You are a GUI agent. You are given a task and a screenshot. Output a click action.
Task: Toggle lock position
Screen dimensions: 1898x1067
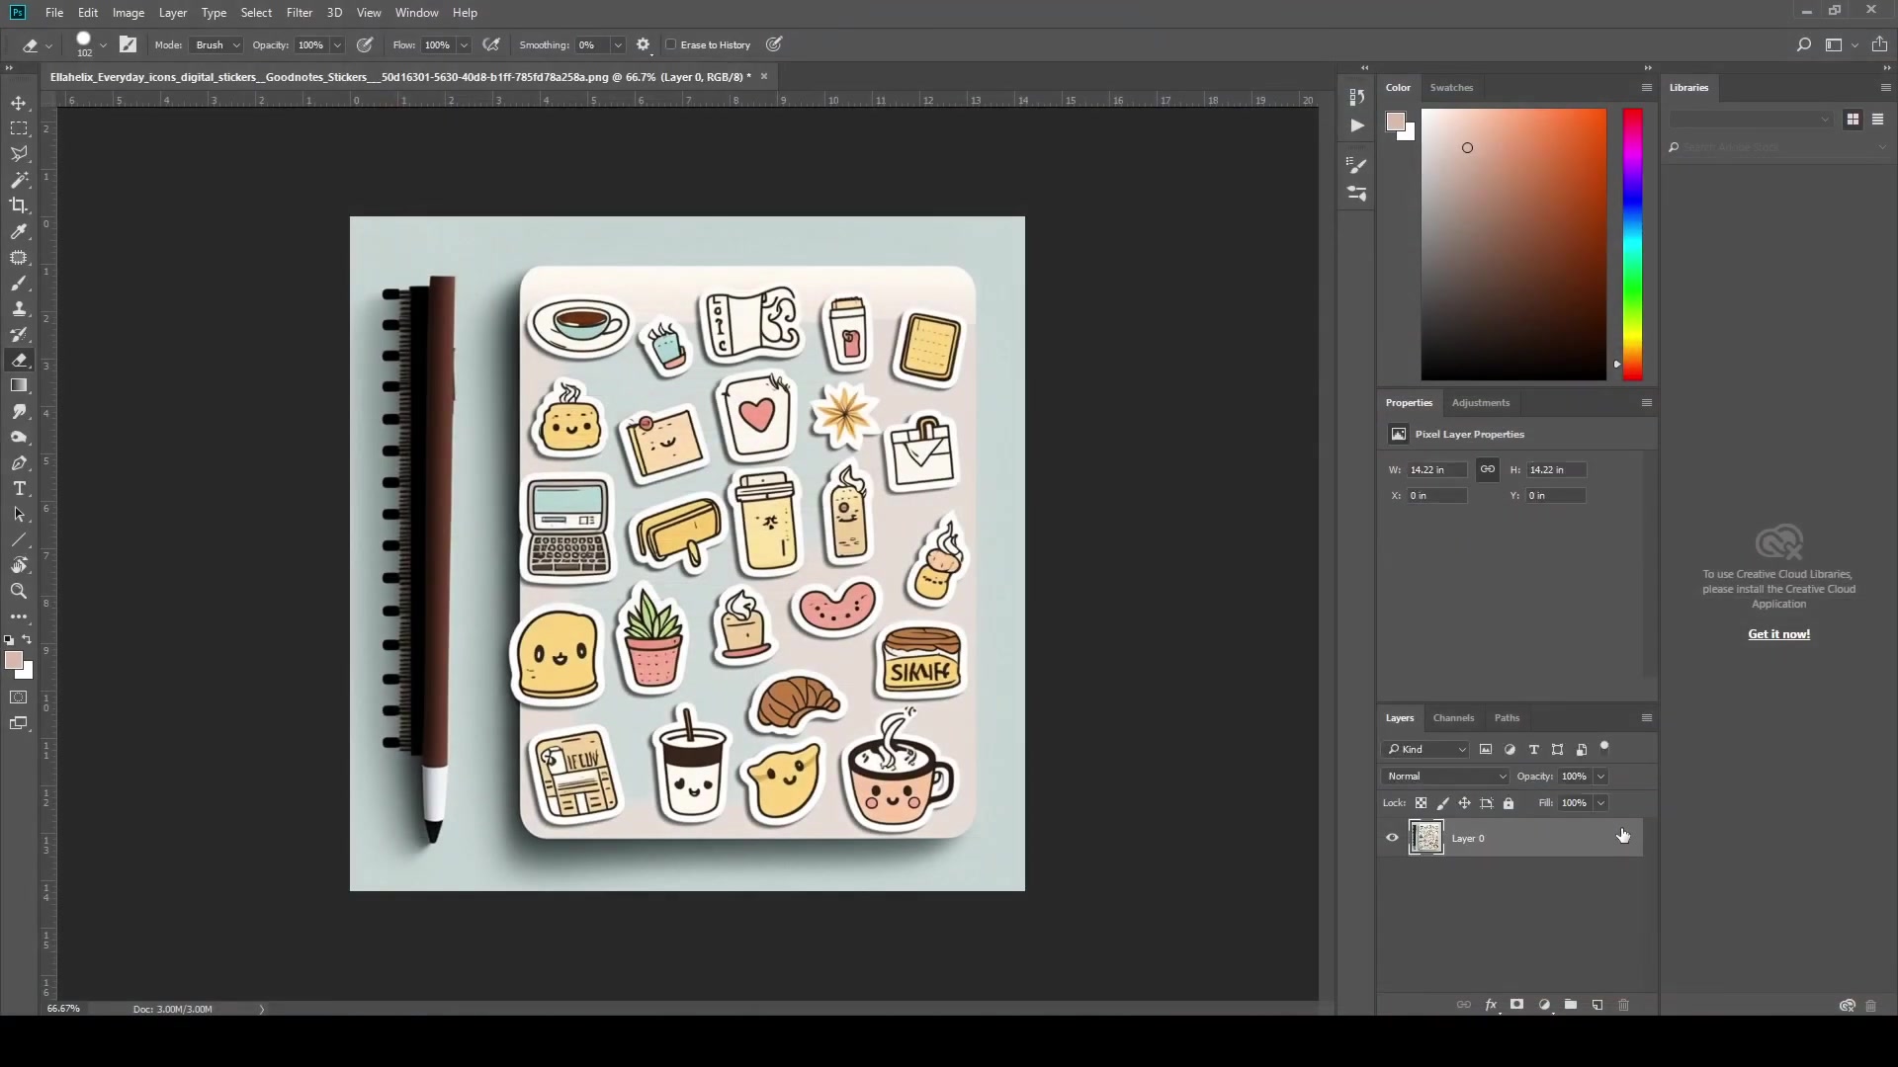click(1464, 803)
